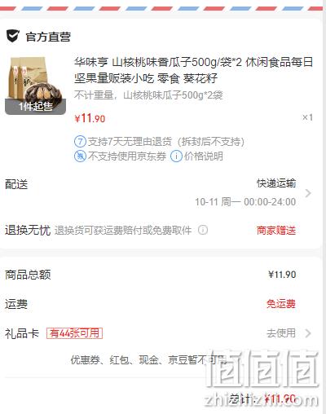326x414 pixels.
Task: Tap the 配送 row label
Action: tap(16, 184)
